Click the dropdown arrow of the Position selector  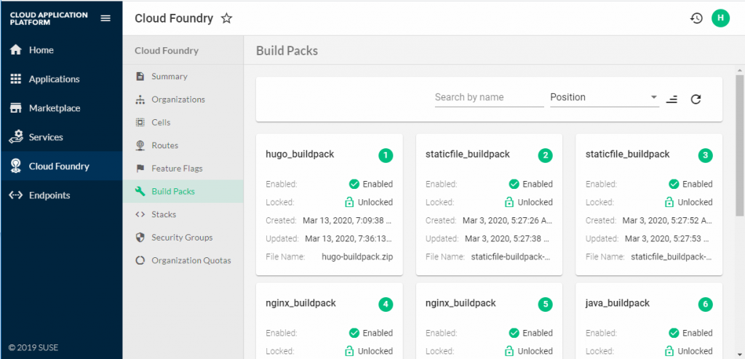[653, 97]
